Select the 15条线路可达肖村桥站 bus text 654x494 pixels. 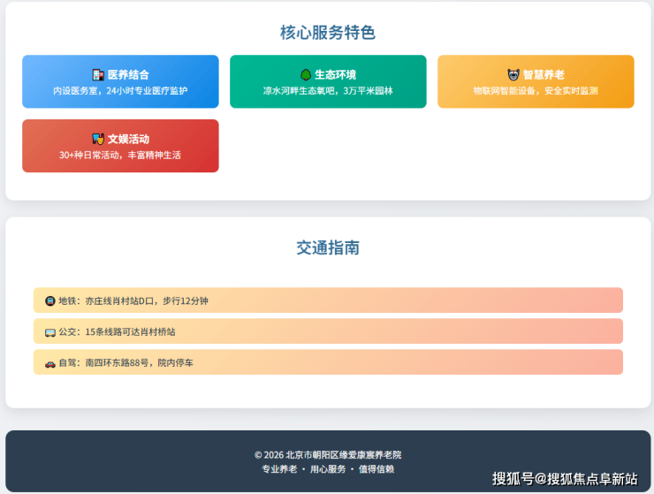[130, 332]
